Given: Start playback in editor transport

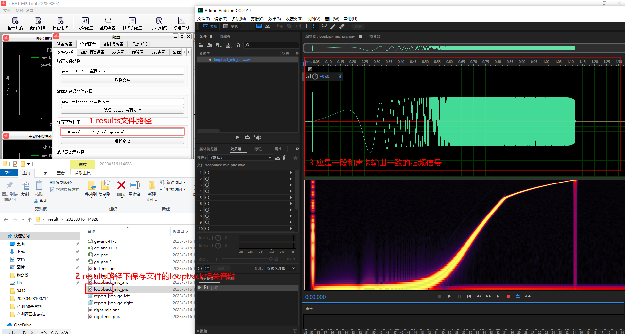Looking at the screenshot, I should pos(449,296).
